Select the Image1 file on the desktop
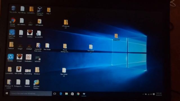Screen dimensions: 180x101 pyautogui.click(x=20, y=47)
